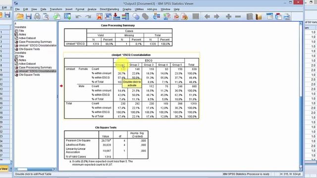Click the brown Hide item book icon
Image resolution: width=317 pixels, height=178 pixels.
[x=259, y=16]
